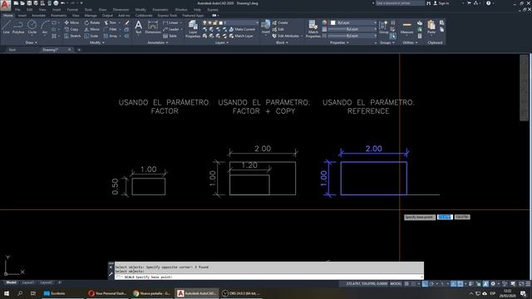Expand the Layers panel
Viewport: 532px width, 299px height.
coord(222,42)
